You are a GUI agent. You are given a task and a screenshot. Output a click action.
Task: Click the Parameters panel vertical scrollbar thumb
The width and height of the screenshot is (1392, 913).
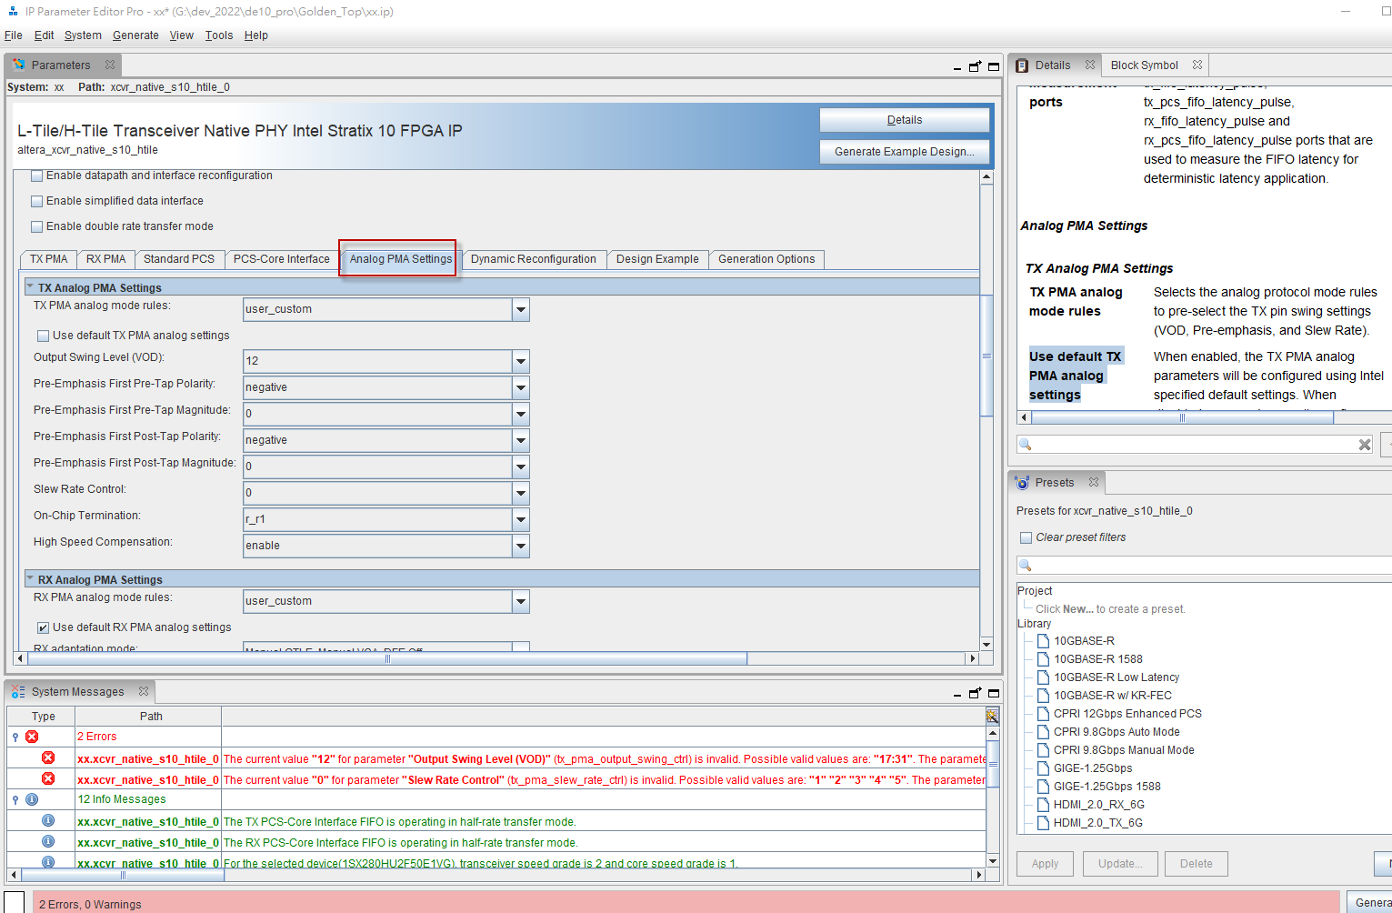click(986, 356)
